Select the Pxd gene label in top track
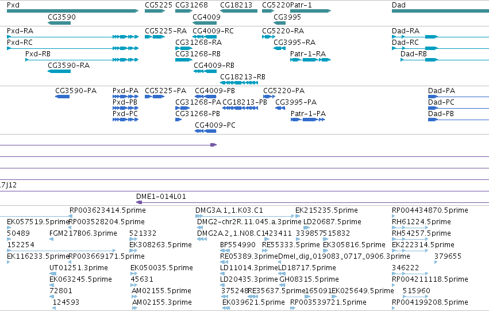 [x=13, y=5]
